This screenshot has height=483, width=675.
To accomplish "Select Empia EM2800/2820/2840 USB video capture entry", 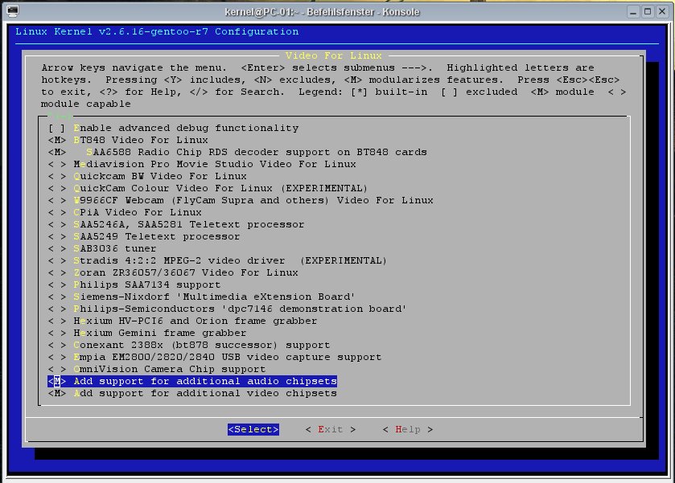I will (216, 357).
